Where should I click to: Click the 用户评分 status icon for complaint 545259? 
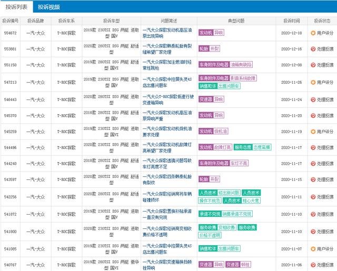[x=313, y=132]
